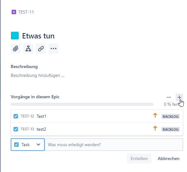The height and width of the screenshot is (172, 187).
Task: Click the add child issue hierarchy icon
Action: point(28,49)
